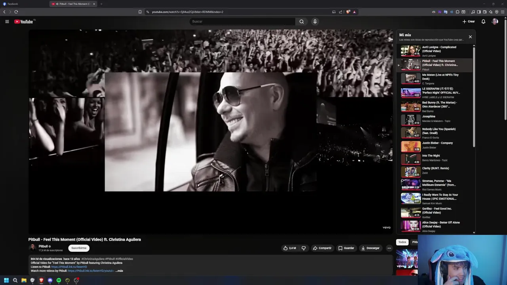Viewport: 507px width, 285px height.
Task: Play LE SSERAFIM 'Perfect Night' video
Action: click(435, 93)
